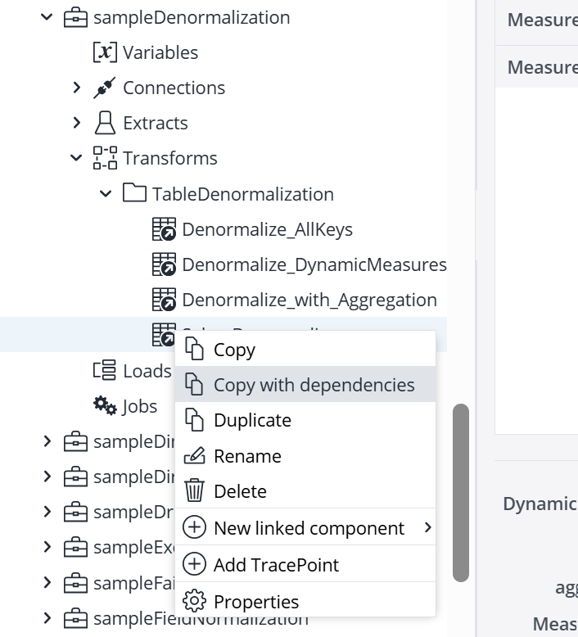Viewport: 578px width, 637px height.
Task: Click the Loads icon in tree
Action: [x=105, y=371]
